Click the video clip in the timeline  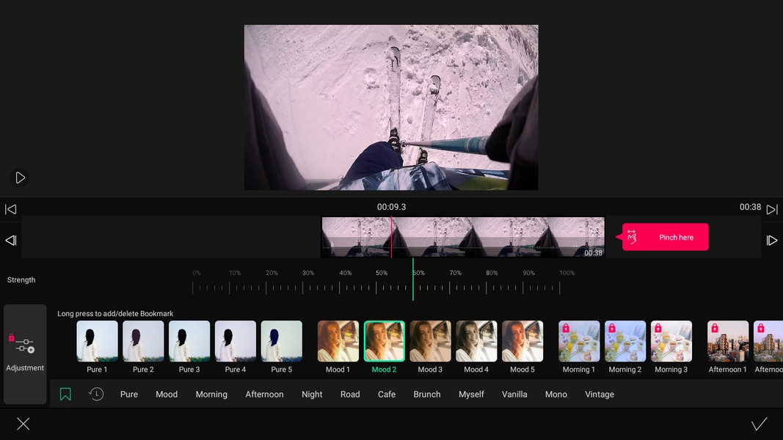[463, 237]
